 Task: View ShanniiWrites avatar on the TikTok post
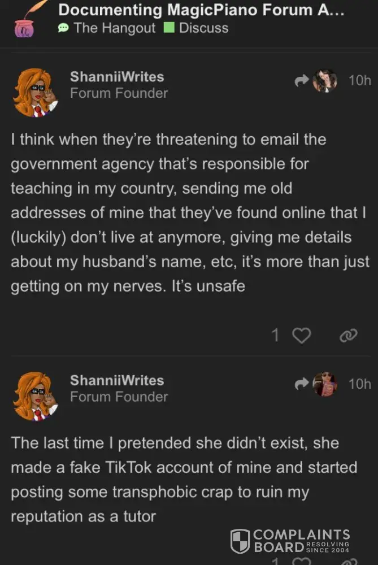35,397
